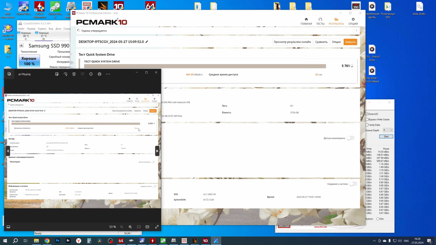
Task: Click the edit image icon in Photos
Action: (57, 74)
